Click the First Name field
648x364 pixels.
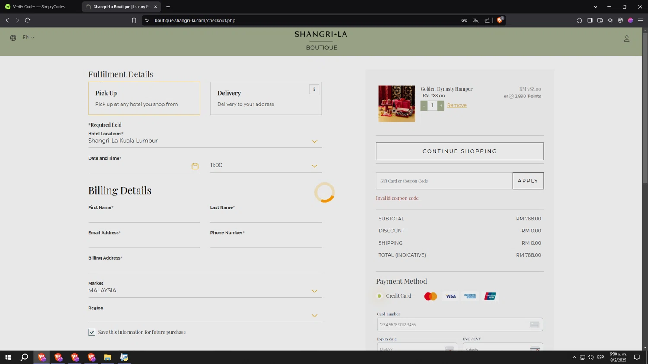(x=144, y=217)
